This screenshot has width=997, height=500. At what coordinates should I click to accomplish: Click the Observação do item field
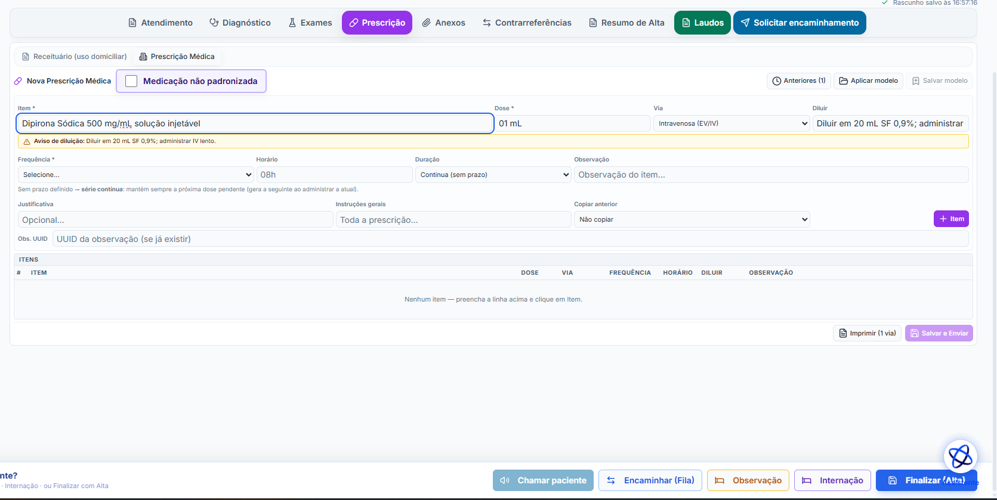click(771, 175)
